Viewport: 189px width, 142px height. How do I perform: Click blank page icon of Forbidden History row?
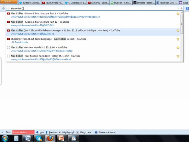coord(9,56)
